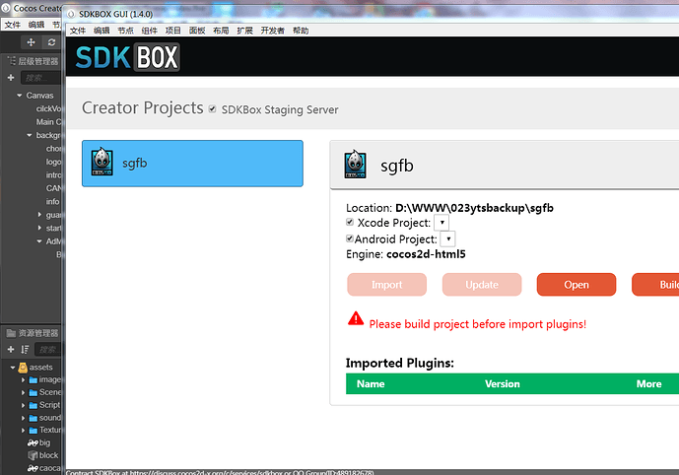Click the hierarchy search field
Image resolution: width=679 pixels, height=475 pixels.
[40, 78]
